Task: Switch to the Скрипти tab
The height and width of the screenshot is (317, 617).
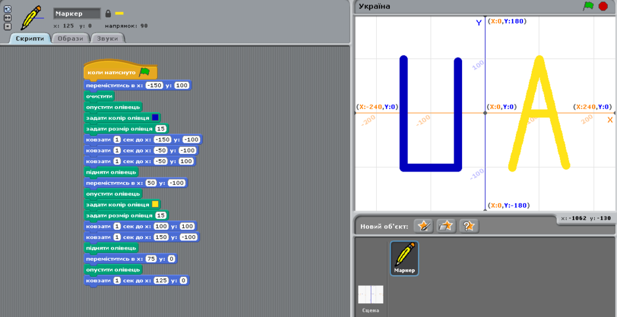Action: click(30, 39)
